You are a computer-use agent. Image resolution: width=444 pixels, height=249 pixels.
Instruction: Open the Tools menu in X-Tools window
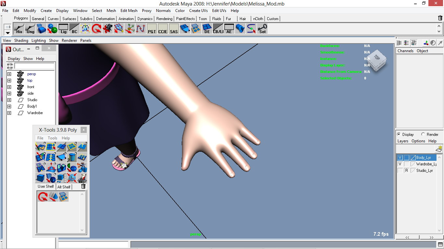coord(52,138)
